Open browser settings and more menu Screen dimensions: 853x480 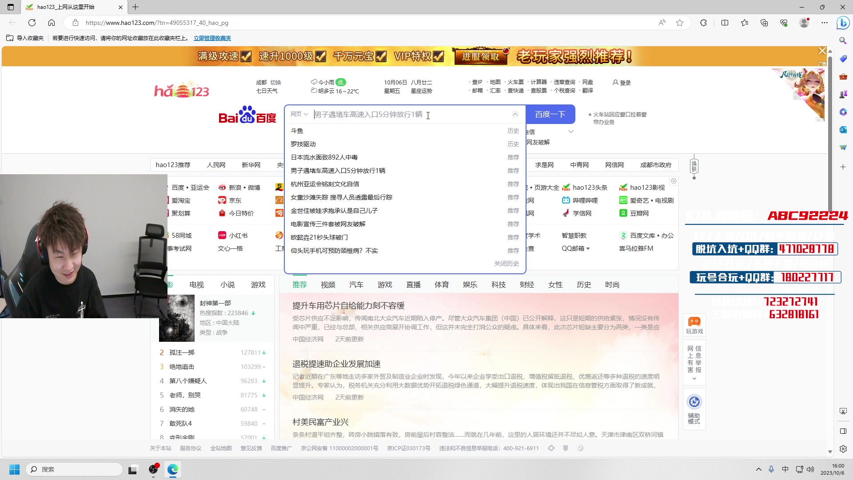825,23
